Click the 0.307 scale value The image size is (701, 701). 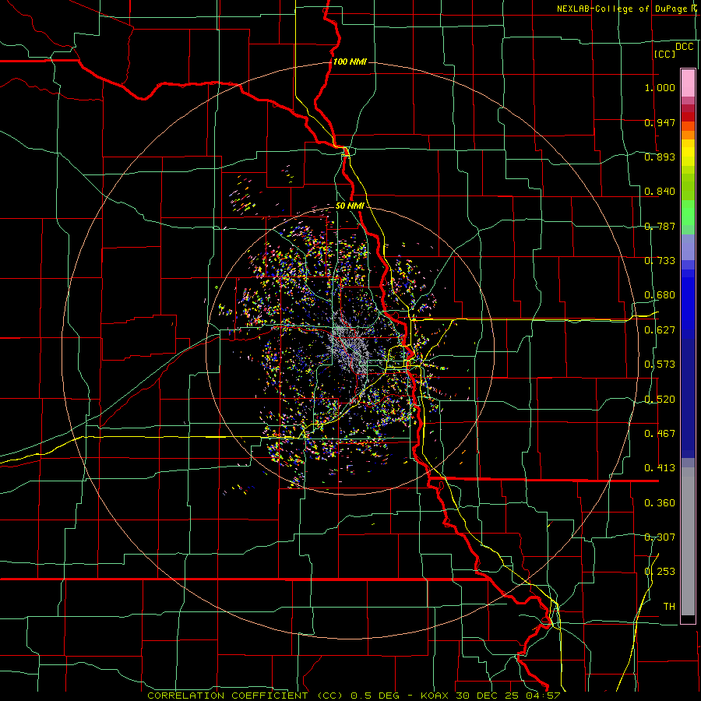pyautogui.click(x=660, y=537)
